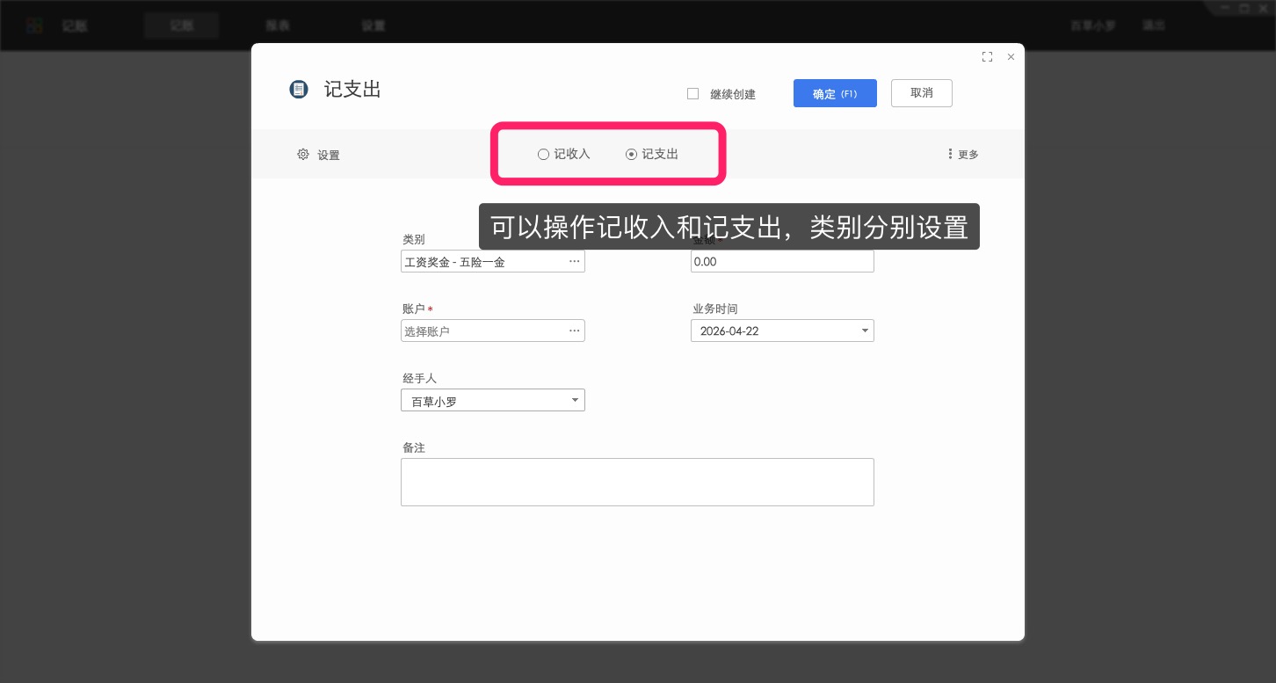Switch to 报表 tab in main window

(278, 25)
